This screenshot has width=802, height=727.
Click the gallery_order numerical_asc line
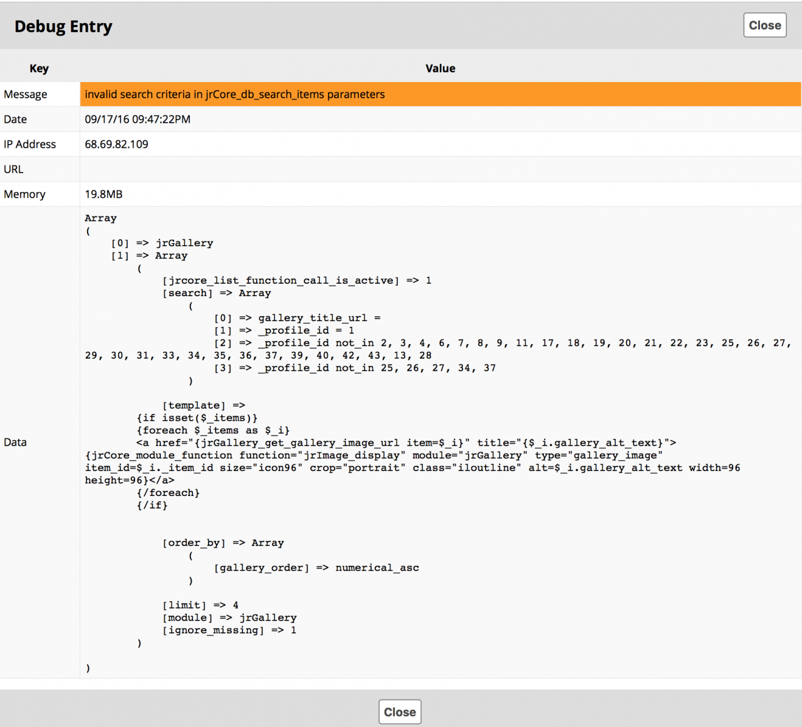coord(316,568)
